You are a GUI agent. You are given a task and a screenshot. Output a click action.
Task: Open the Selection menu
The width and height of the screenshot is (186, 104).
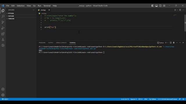[21, 6]
